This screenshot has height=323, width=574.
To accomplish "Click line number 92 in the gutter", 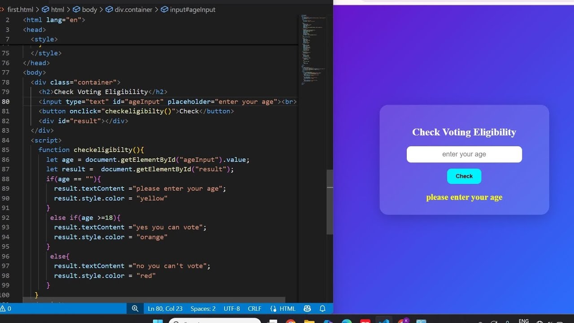I will tap(5, 218).
